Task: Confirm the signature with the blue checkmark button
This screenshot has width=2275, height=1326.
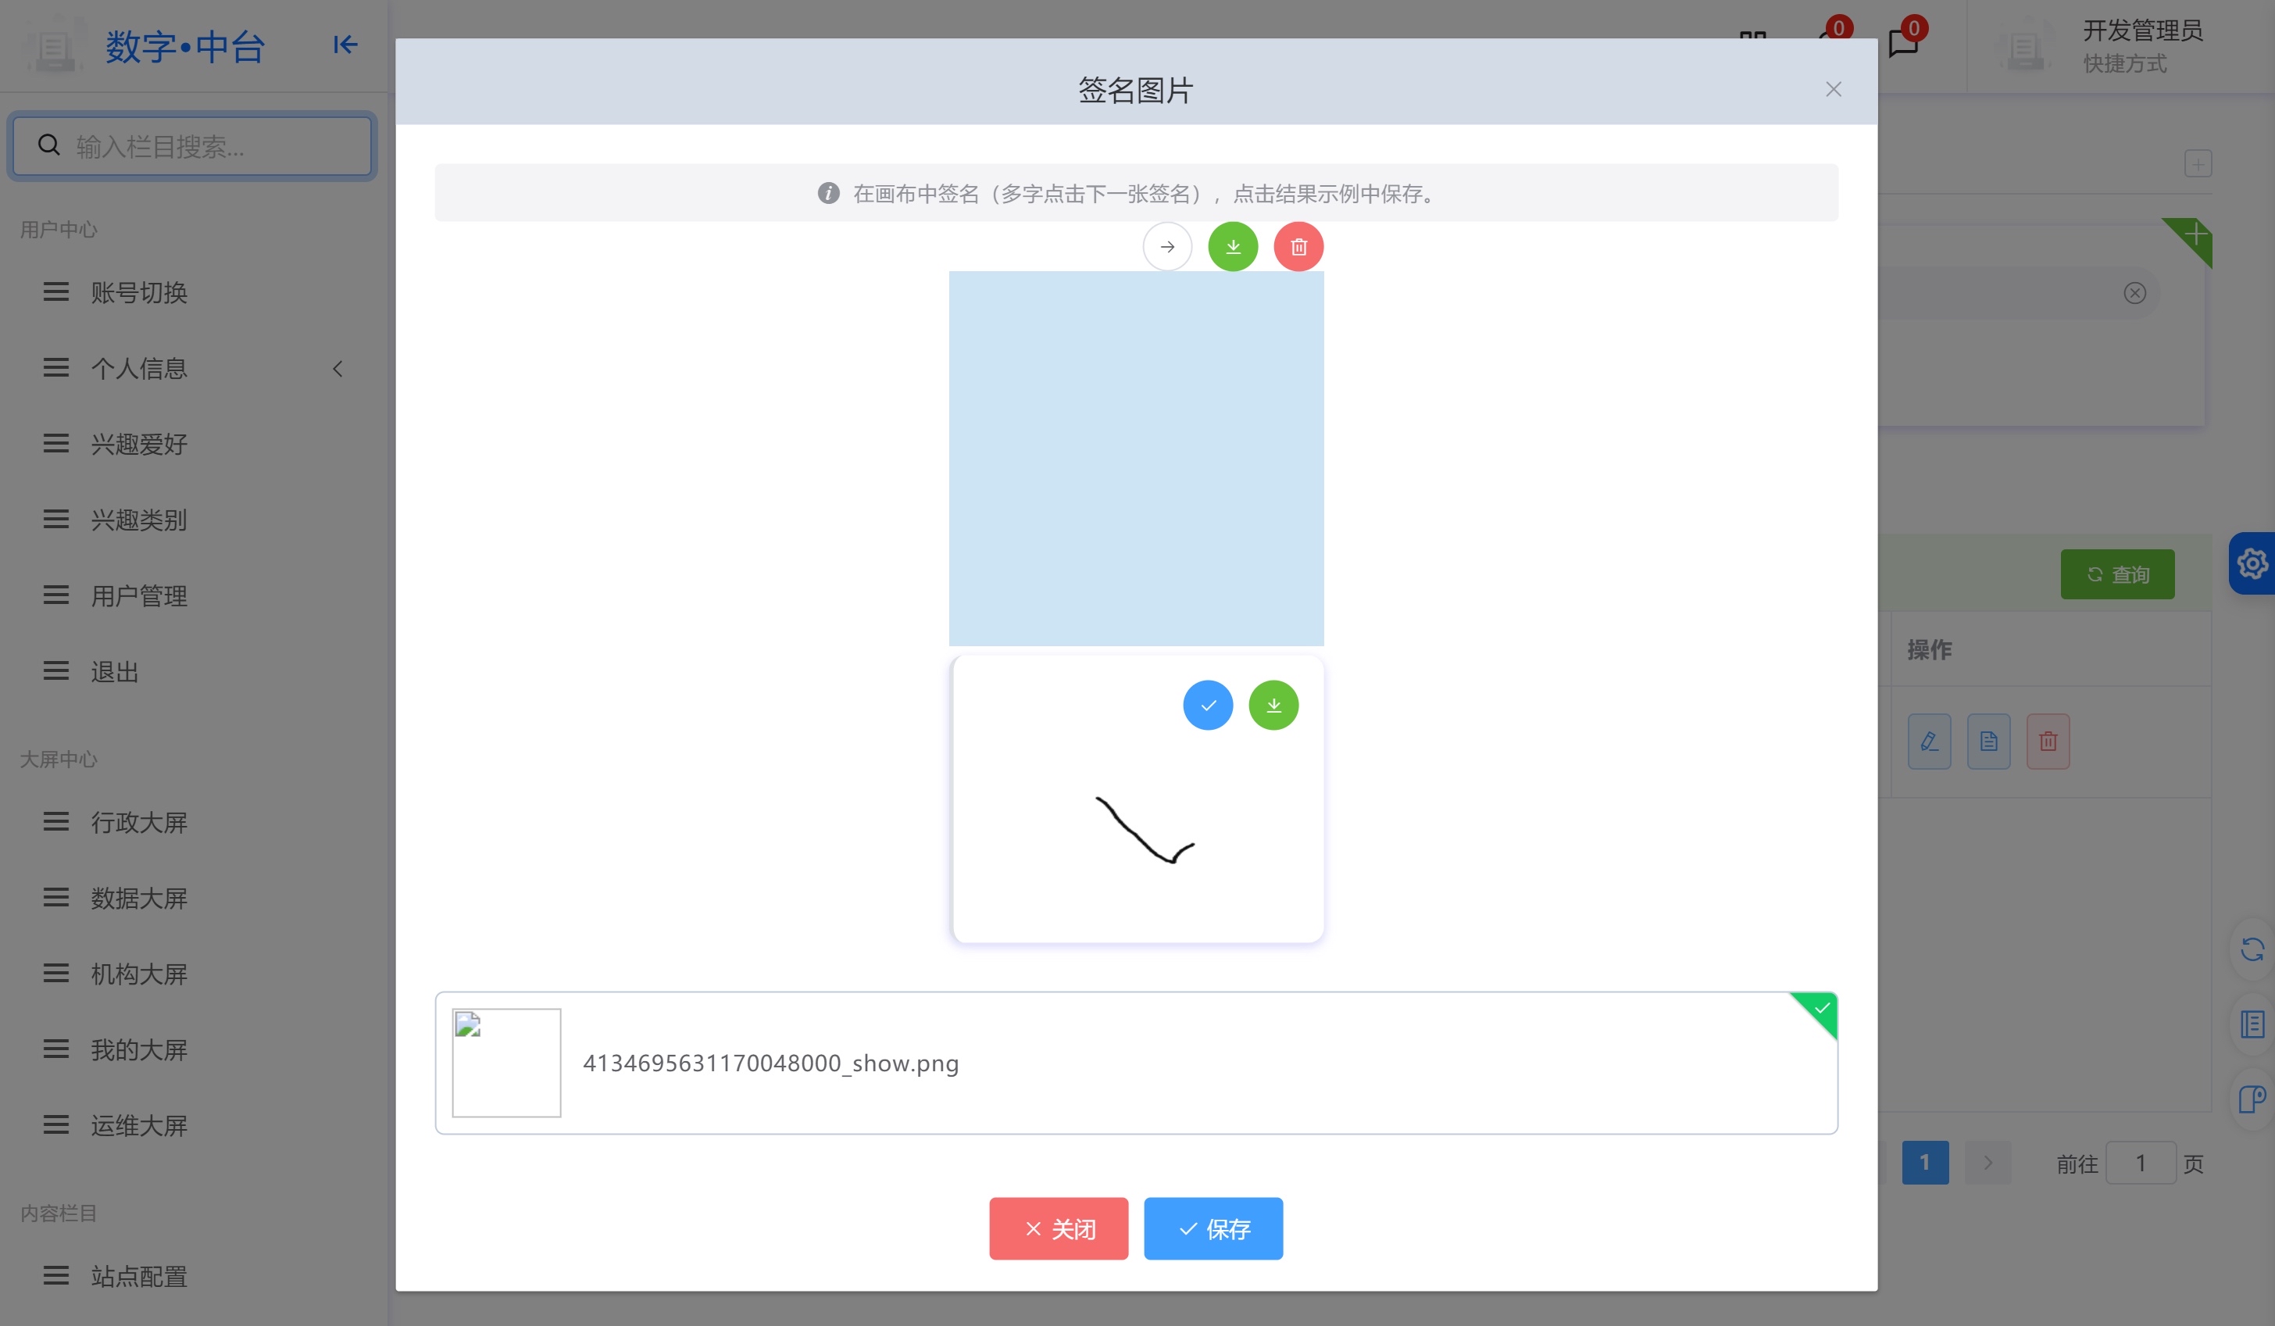Action: (1208, 705)
